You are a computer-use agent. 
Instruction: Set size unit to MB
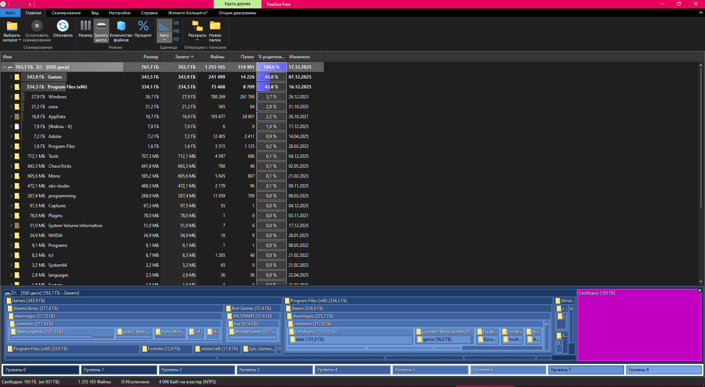click(x=176, y=31)
